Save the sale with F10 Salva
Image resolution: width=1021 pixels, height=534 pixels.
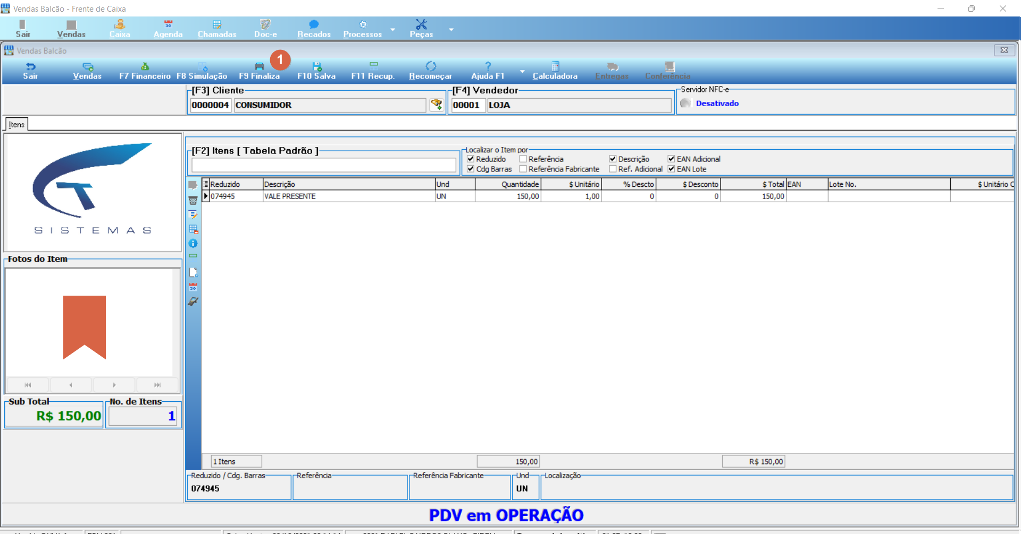pyautogui.click(x=316, y=71)
